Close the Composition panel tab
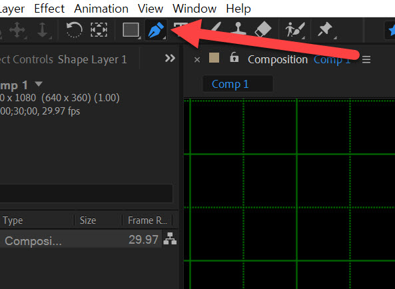 (x=197, y=60)
